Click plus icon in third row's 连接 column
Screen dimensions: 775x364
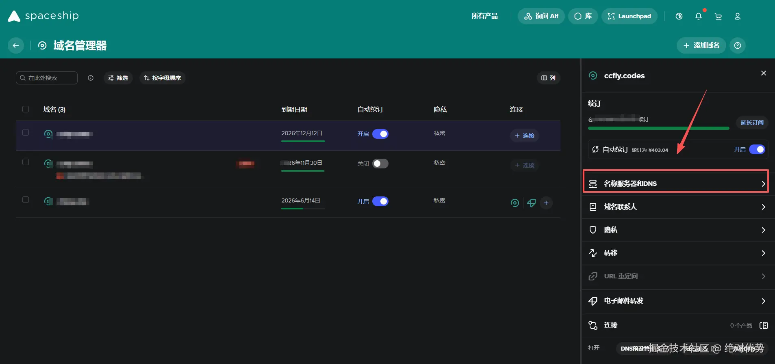(546, 203)
